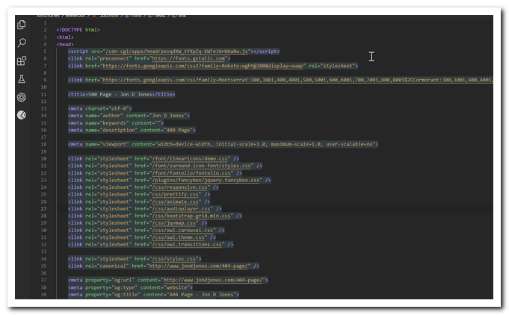Click line number 18 in the gutter

point(43,144)
